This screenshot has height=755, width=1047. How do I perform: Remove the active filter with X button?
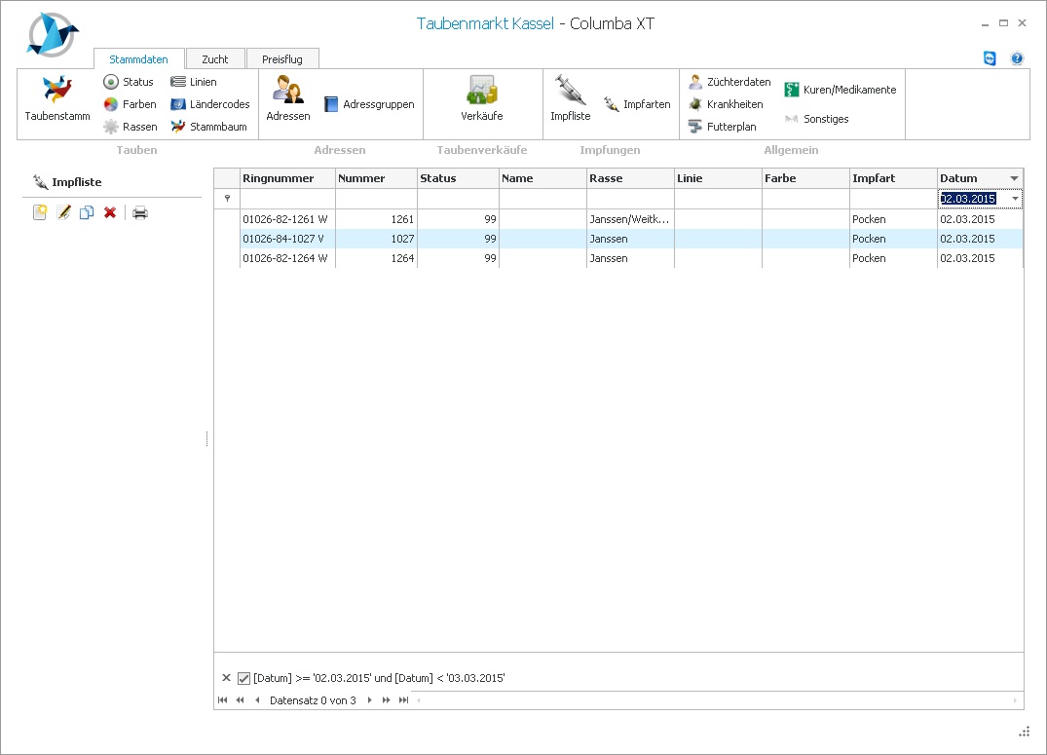click(226, 678)
